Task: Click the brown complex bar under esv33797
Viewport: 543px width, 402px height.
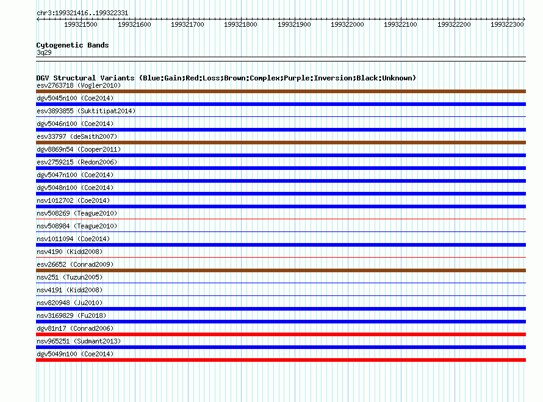Action: [x=281, y=143]
